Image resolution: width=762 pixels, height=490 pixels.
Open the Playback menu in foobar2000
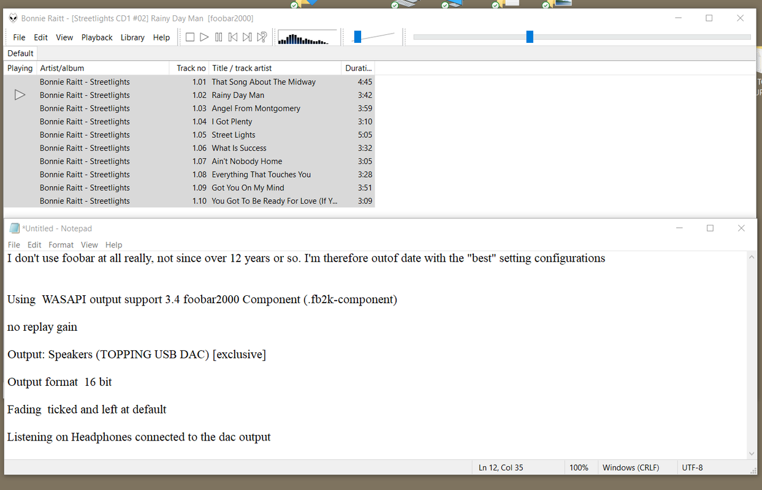[97, 37]
